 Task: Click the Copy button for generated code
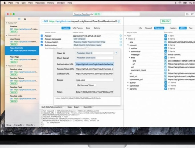click(70, 107)
